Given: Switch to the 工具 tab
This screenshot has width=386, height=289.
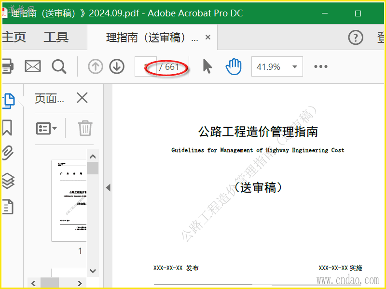Looking at the screenshot, I should 56,37.
